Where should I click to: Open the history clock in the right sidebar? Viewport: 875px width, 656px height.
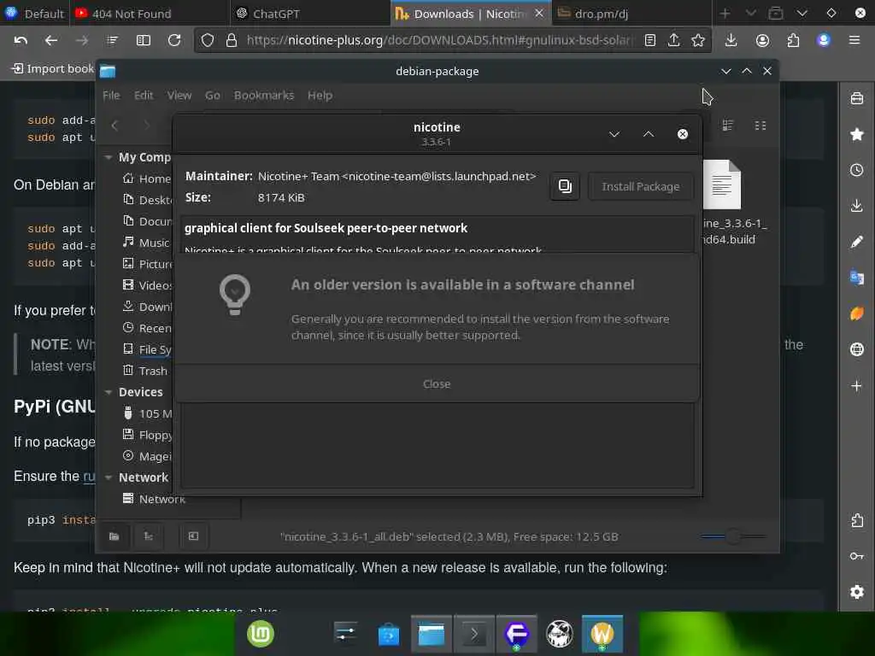tap(856, 170)
